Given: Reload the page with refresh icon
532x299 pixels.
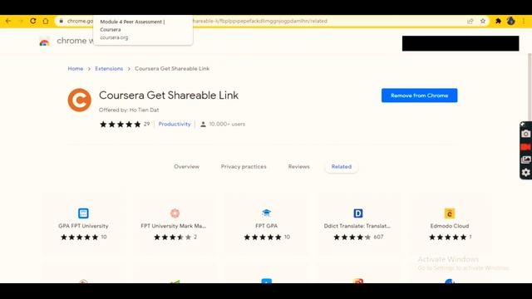Looking at the screenshot, I should [33, 21].
